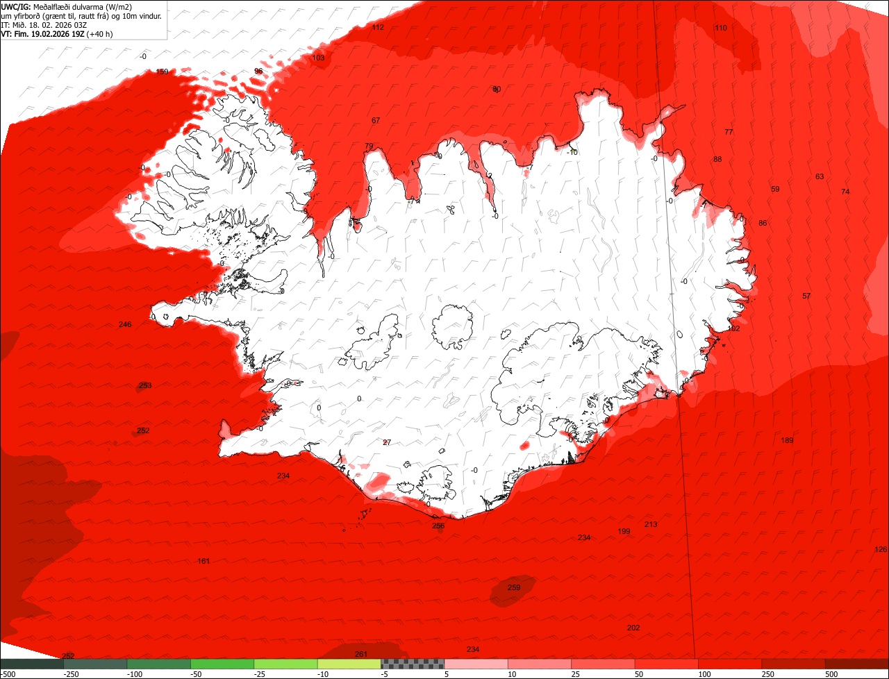889x679 pixels.
Task: Click the '-250' legend scale label
Action: 71,674
